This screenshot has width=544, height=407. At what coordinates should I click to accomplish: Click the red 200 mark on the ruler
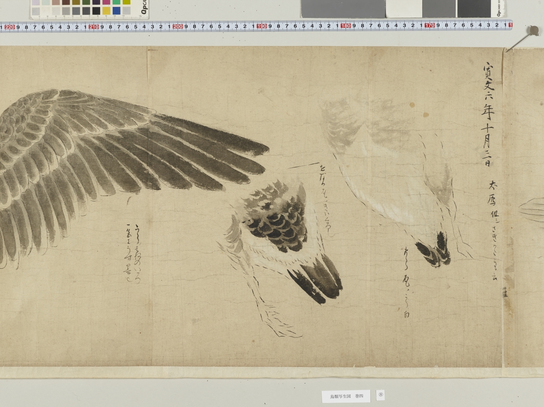[x=178, y=27]
